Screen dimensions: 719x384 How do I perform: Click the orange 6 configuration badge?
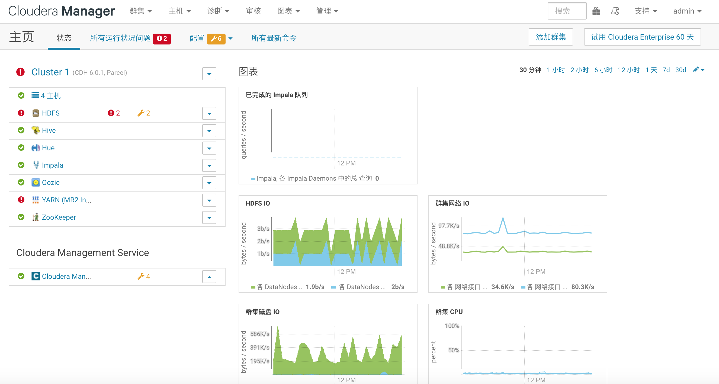[x=216, y=39]
